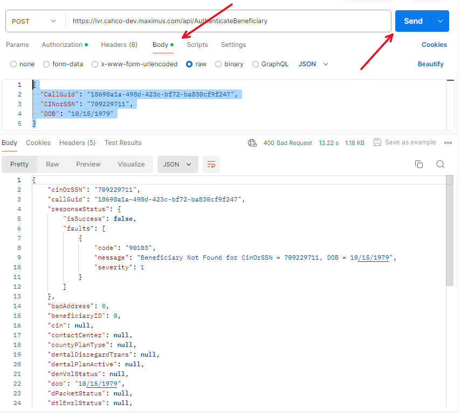Viewport: 461px width, 417px height.
Task: Click the network globe icon near status
Action: 252,143
